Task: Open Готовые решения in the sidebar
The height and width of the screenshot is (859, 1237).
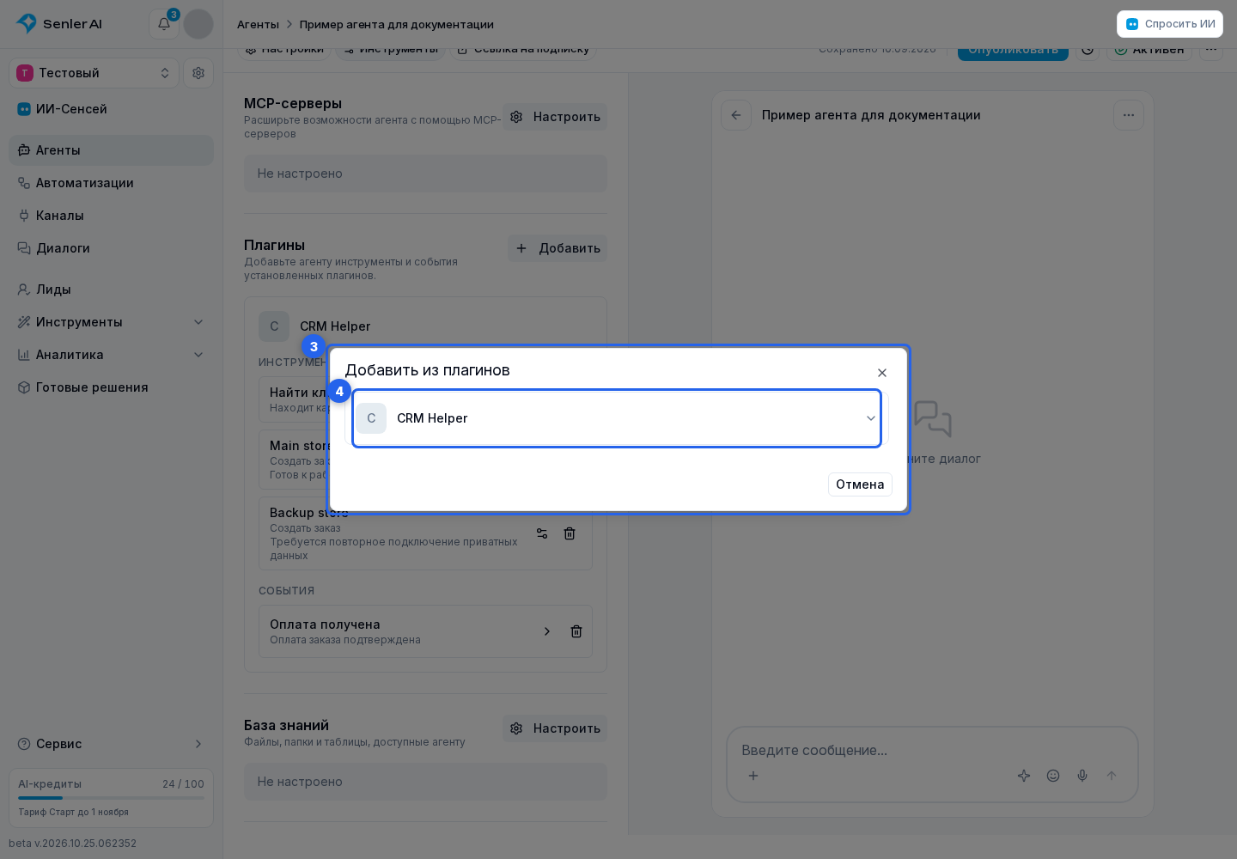Action: (112, 387)
